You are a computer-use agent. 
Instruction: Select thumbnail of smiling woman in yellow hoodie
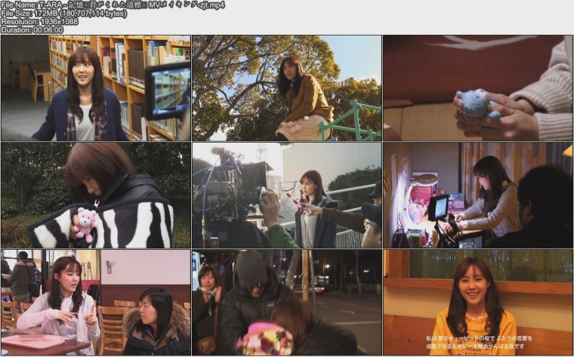pos(478,303)
